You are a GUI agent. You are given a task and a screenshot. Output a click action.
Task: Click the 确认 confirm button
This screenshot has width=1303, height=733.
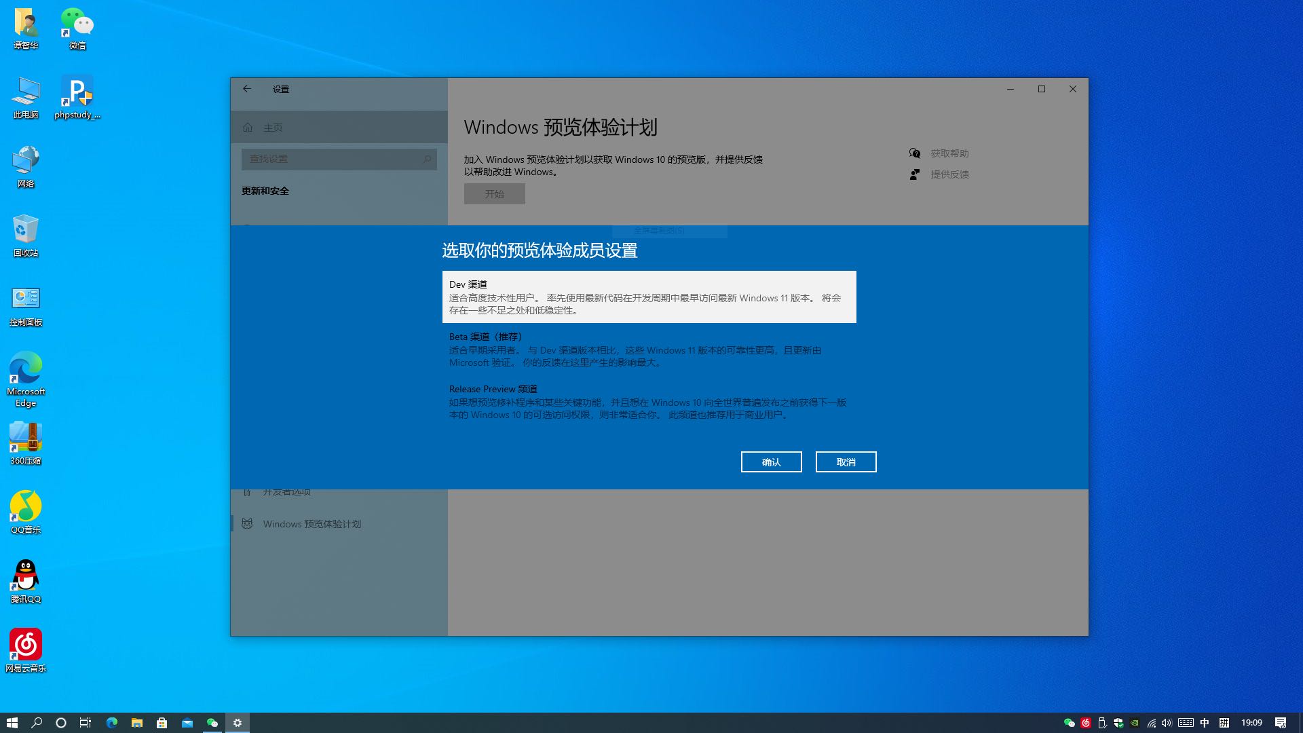tap(771, 462)
